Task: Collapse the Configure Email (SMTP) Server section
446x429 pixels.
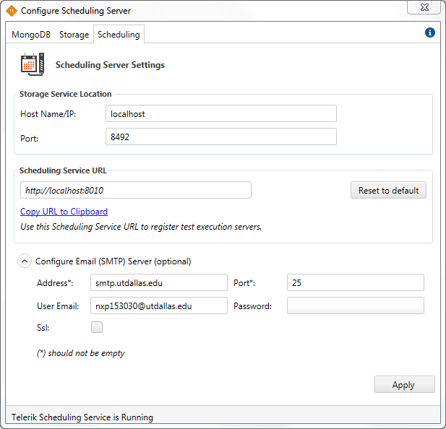Action: coord(24,261)
